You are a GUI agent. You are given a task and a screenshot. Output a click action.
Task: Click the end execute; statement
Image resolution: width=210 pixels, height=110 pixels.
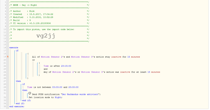pos(17,107)
